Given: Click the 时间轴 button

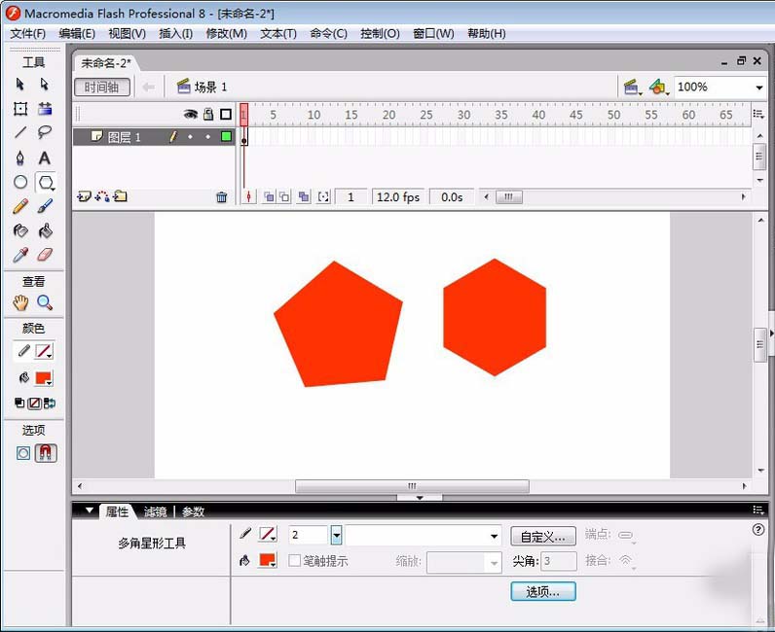Looking at the screenshot, I should [102, 88].
